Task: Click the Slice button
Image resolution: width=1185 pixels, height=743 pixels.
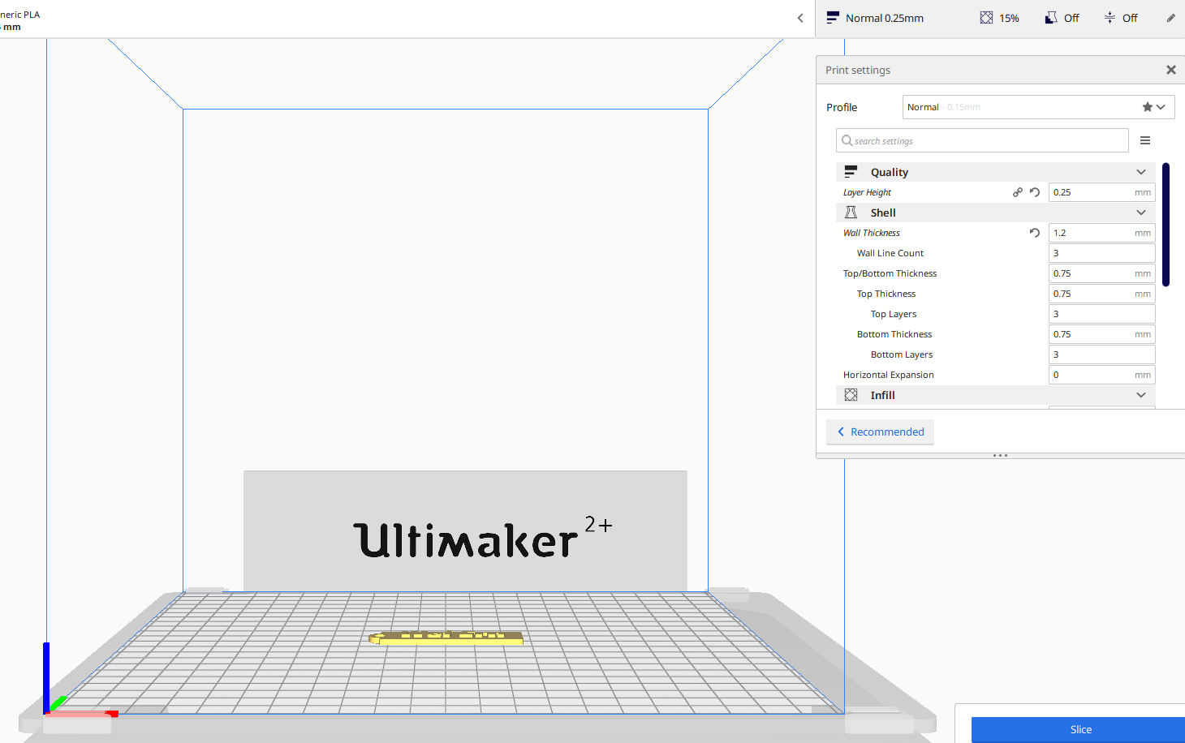Action: pos(1079,729)
